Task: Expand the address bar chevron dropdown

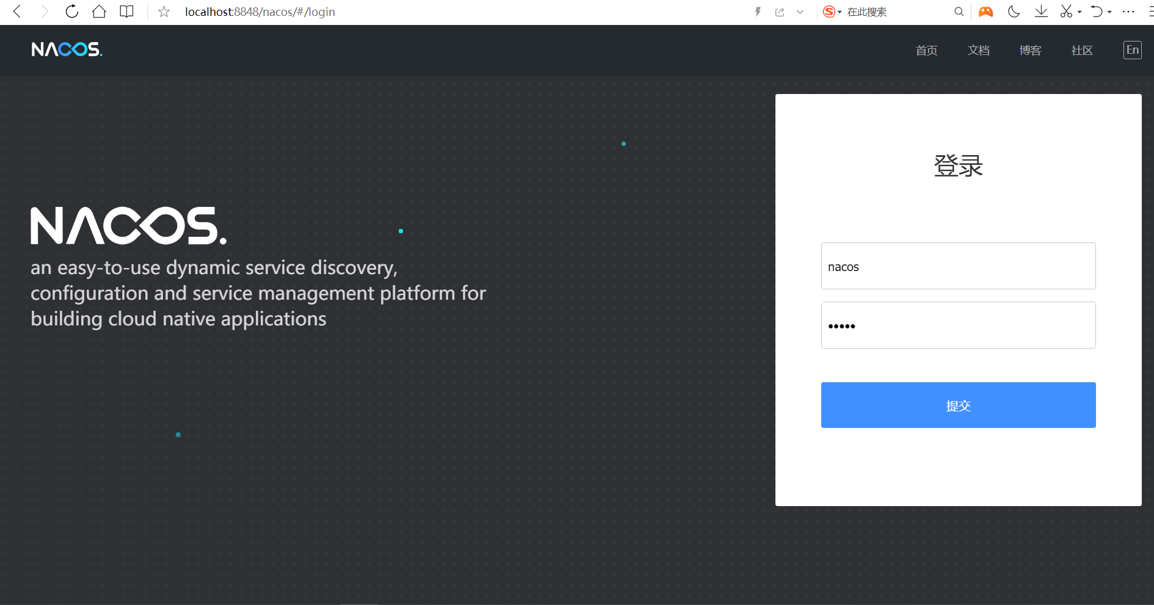Action: coord(800,12)
